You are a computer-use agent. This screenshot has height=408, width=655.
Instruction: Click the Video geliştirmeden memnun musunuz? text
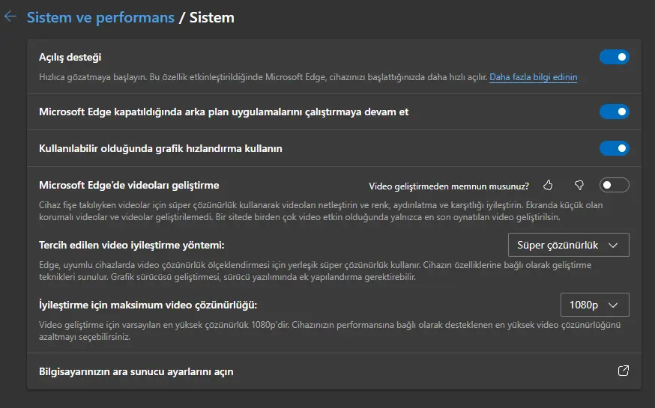click(x=449, y=186)
